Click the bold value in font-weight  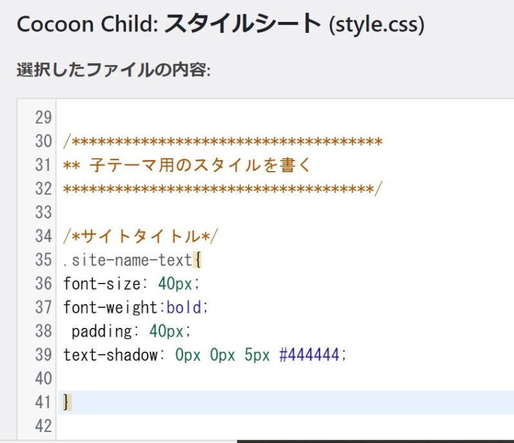click(x=184, y=307)
